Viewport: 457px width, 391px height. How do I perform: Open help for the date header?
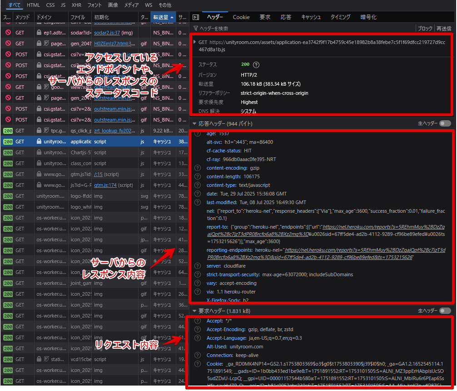[198, 194]
